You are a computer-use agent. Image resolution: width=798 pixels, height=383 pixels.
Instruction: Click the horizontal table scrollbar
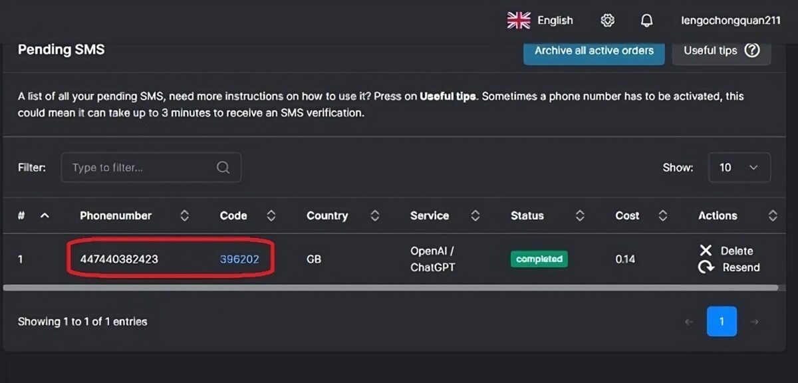(390, 288)
